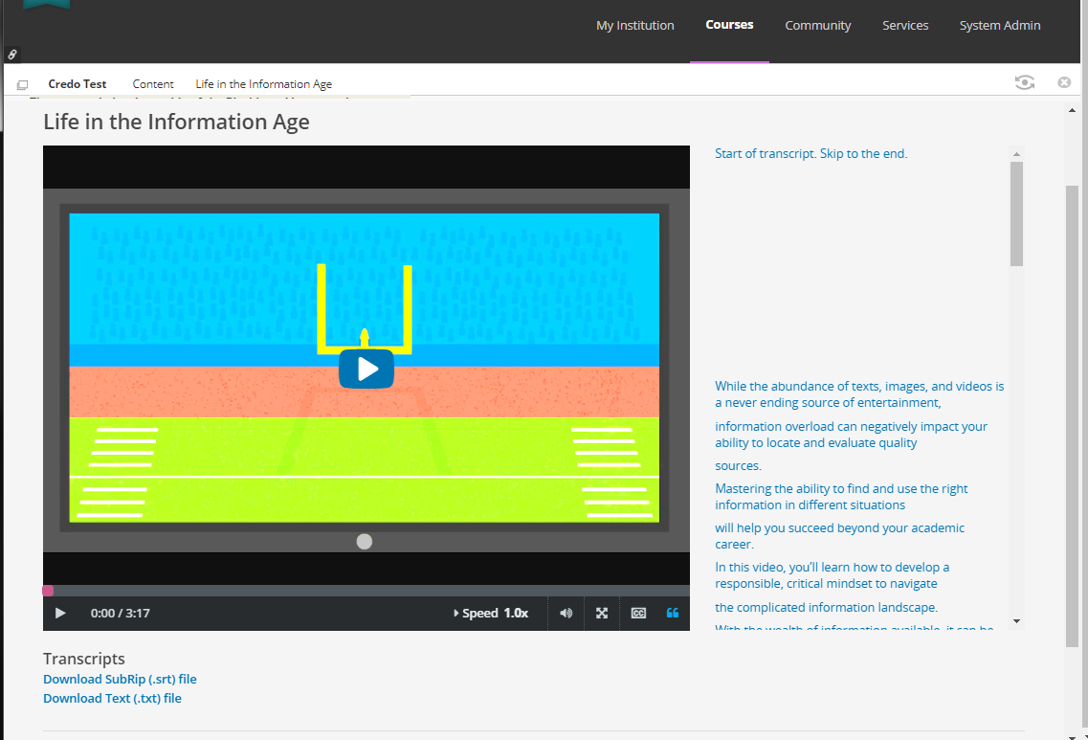Click the transcript scrollbar thumb
The width and height of the screenshot is (1088, 740).
1016,213
